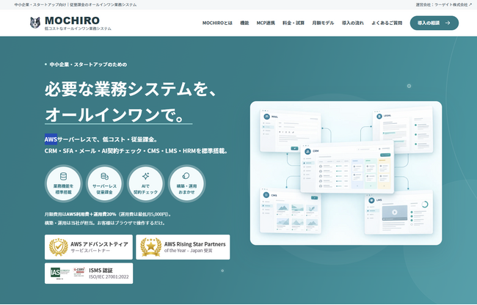
Task: Open the MCP連携 nav item
Action: [x=266, y=23]
